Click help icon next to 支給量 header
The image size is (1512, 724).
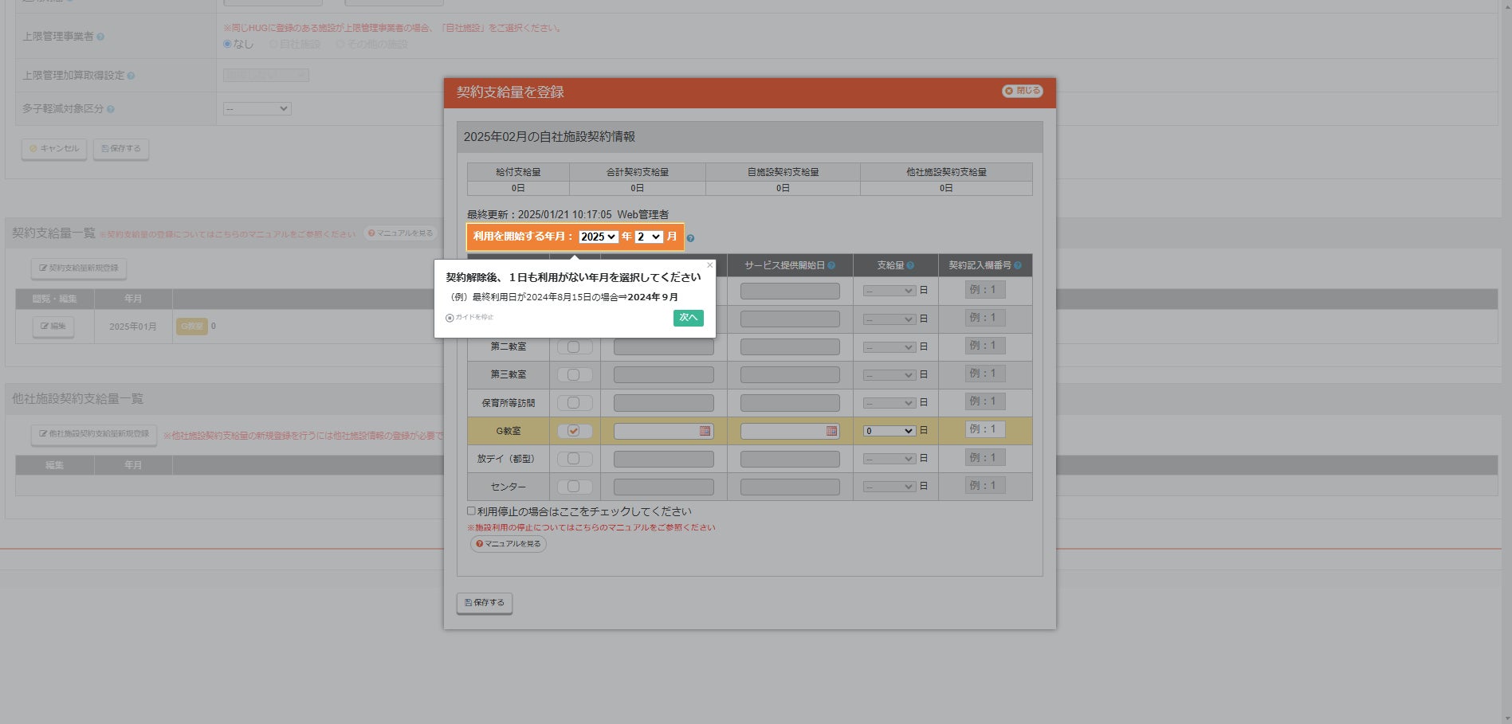click(910, 265)
